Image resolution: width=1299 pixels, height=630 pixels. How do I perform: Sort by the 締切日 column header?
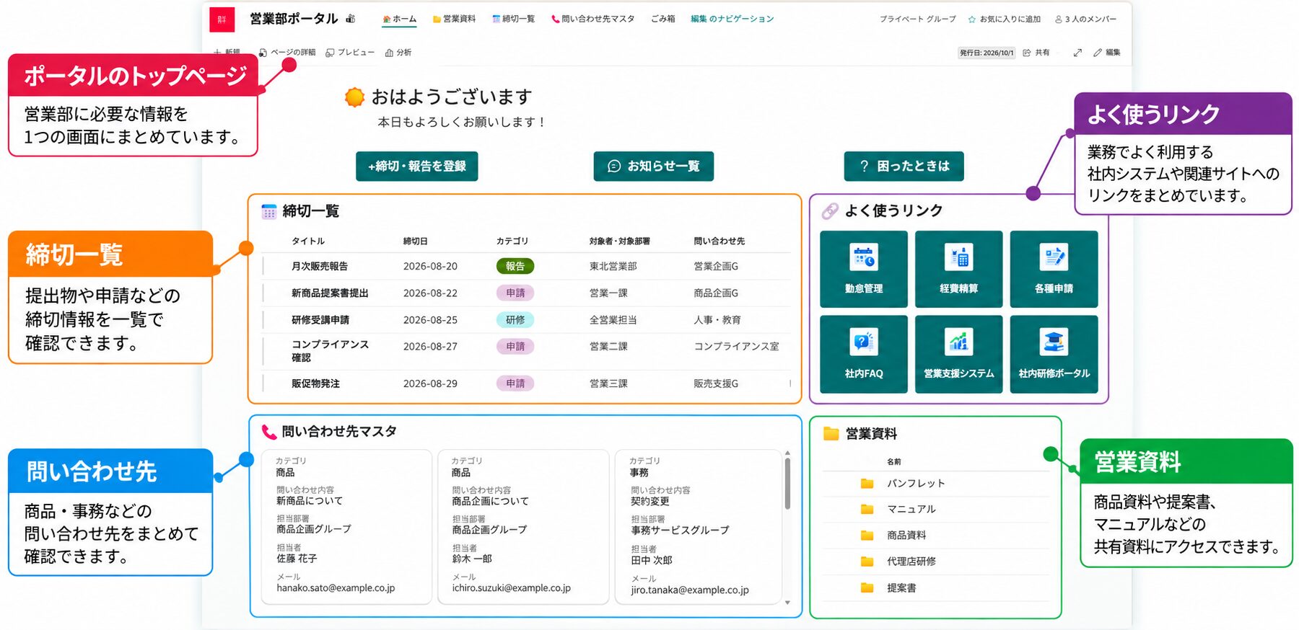coord(415,241)
